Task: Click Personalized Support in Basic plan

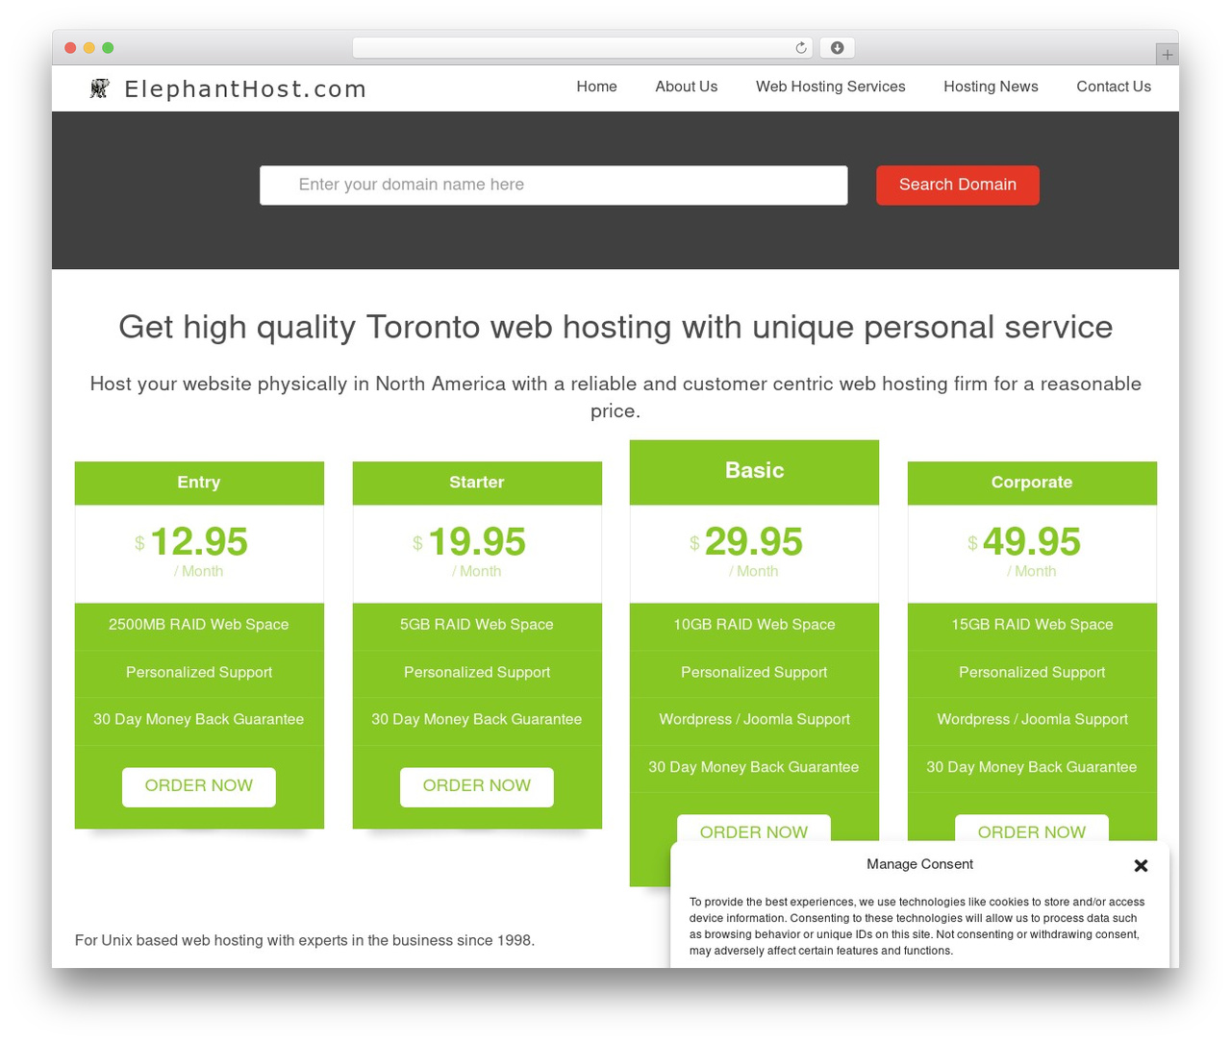Action: [x=754, y=673]
